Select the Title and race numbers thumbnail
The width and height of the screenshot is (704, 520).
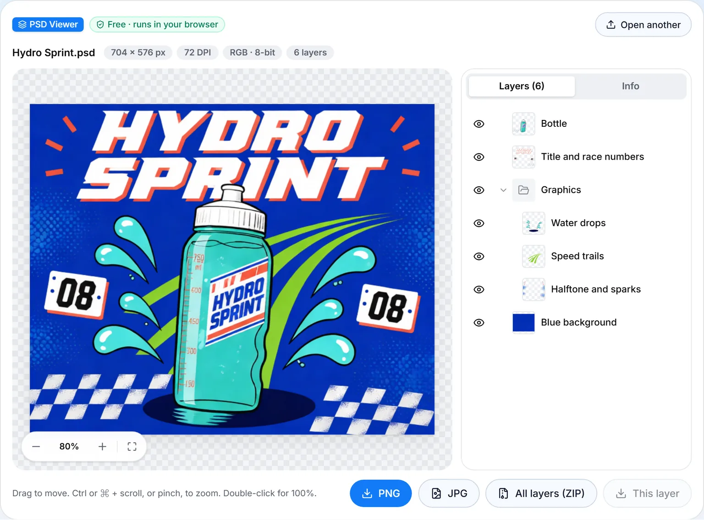pos(523,157)
